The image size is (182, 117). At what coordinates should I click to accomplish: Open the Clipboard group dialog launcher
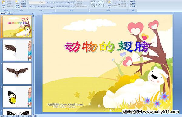12,10
